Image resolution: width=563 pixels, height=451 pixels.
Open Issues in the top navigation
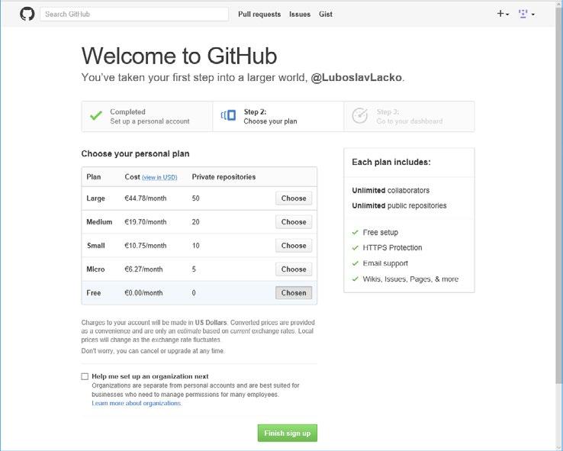300,14
